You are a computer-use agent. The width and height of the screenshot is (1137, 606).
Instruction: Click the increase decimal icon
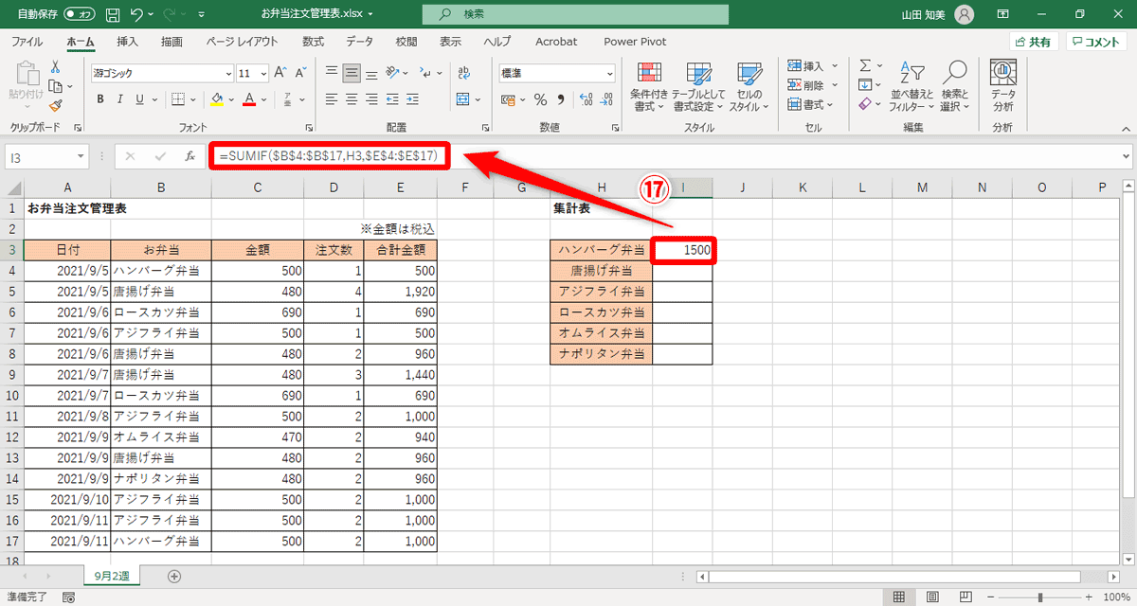click(x=587, y=99)
